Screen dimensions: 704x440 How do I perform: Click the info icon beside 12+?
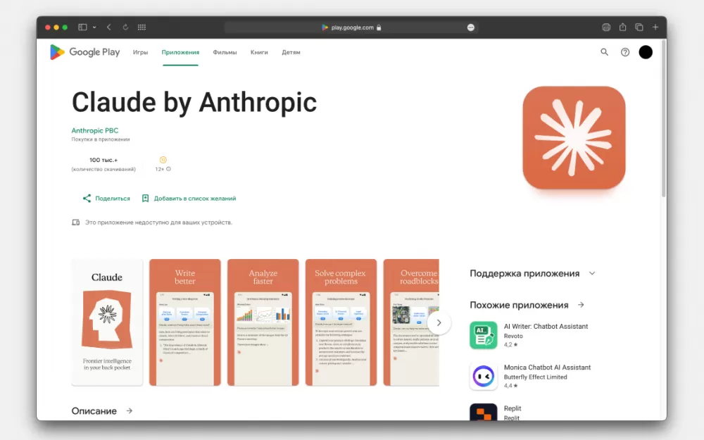[168, 169]
